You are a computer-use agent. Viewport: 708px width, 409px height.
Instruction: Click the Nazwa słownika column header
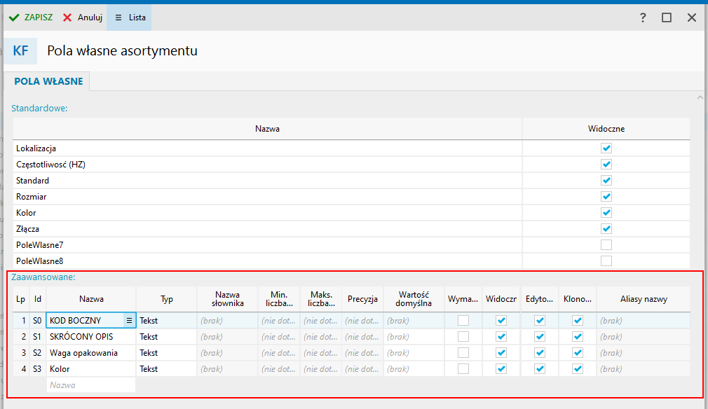pyautogui.click(x=228, y=299)
